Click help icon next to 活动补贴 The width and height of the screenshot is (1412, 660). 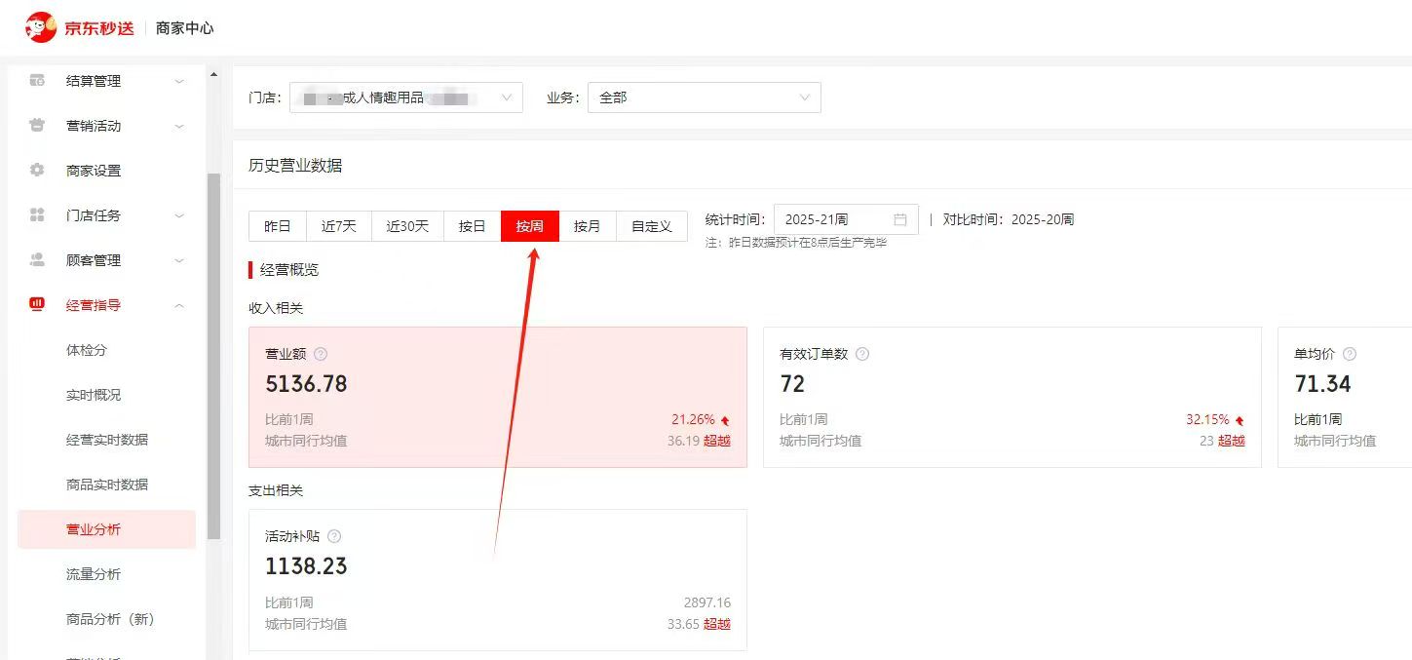334,536
